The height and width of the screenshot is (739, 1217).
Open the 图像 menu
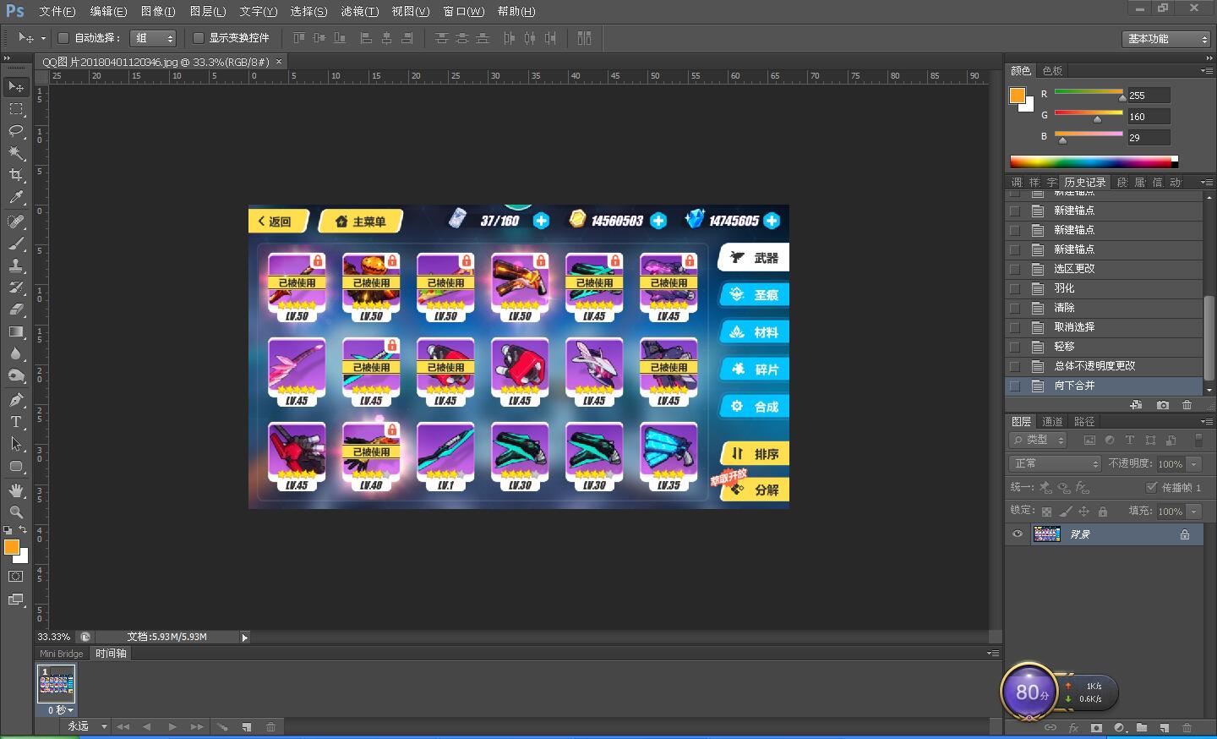click(158, 11)
